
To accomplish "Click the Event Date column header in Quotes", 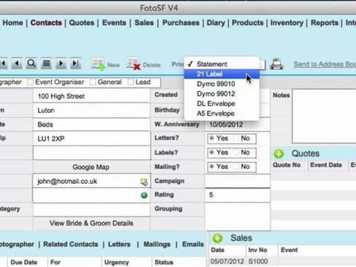I will click(326, 165).
